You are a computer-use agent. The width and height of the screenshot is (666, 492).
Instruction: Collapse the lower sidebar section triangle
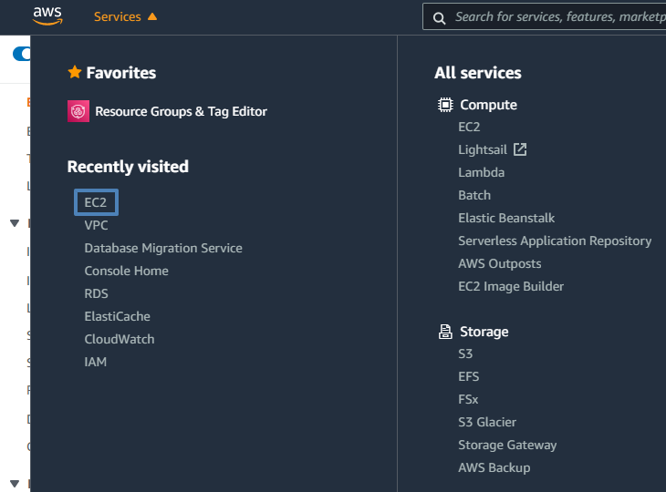coord(15,483)
